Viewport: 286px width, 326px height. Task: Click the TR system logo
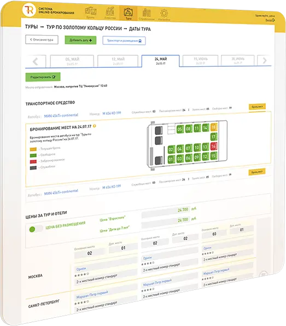pyautogui.click(x=29, y=10)
